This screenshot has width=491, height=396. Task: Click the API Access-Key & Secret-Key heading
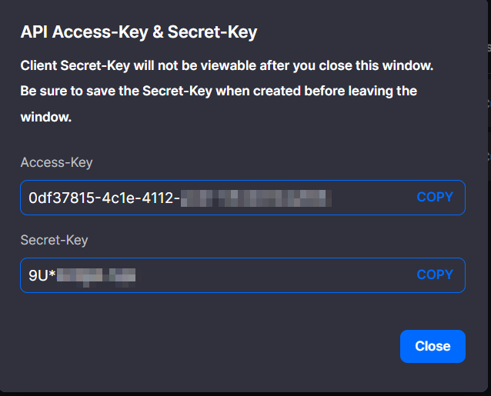pyautogui.click(x=139, y=32)
